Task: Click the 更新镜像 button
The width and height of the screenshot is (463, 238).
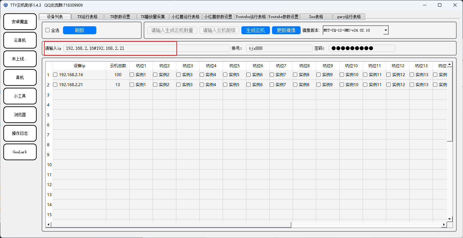Action: point(286,30)
